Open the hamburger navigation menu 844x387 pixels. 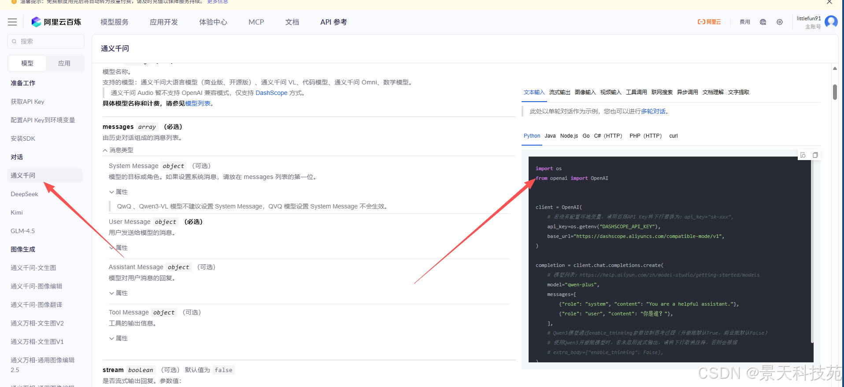(12, 22)
